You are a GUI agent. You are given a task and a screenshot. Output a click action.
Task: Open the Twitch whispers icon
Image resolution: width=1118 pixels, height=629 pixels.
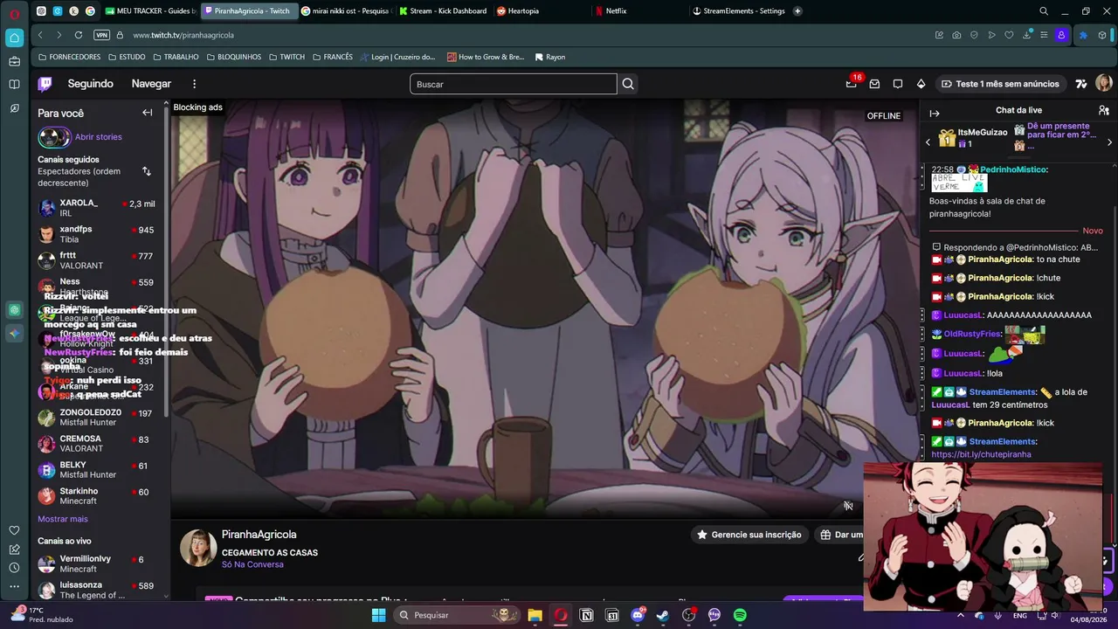[x=898, y=84]
